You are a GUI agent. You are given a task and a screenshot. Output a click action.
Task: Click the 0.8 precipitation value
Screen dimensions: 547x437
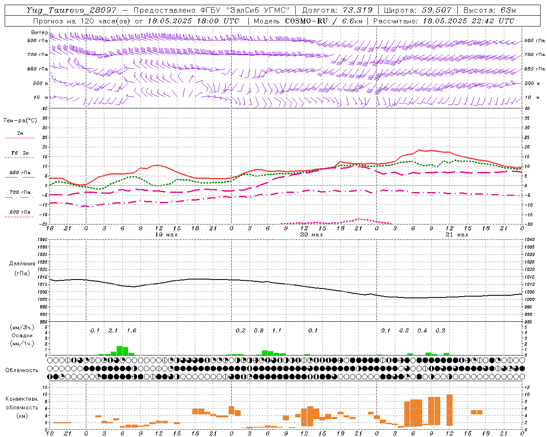(259, 331)
